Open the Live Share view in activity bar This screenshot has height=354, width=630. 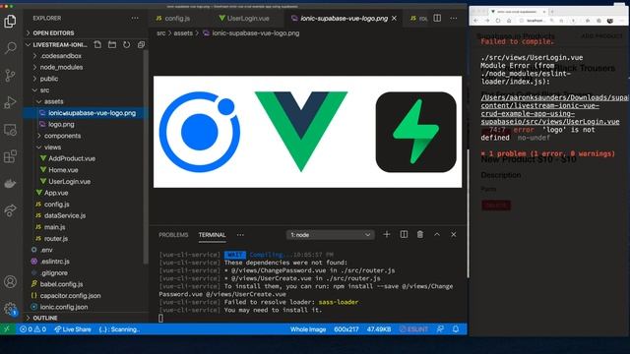click(10, 210)
